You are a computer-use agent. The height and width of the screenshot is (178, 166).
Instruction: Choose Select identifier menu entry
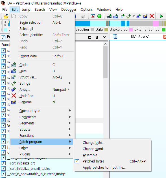[42, 35]
